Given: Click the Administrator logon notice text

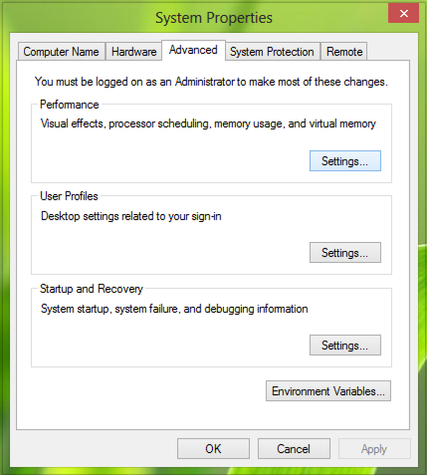Looking at the screenshot, I should (211, 82).
